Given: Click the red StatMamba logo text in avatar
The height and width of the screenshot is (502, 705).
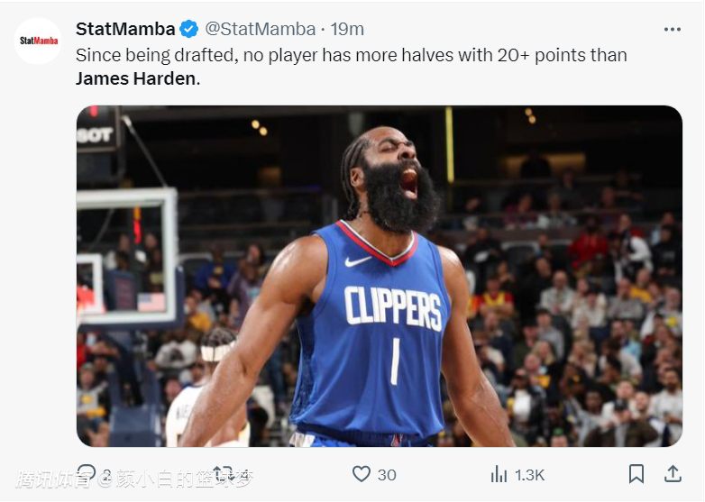Looking at the screenshot, I should click(39, 41).
